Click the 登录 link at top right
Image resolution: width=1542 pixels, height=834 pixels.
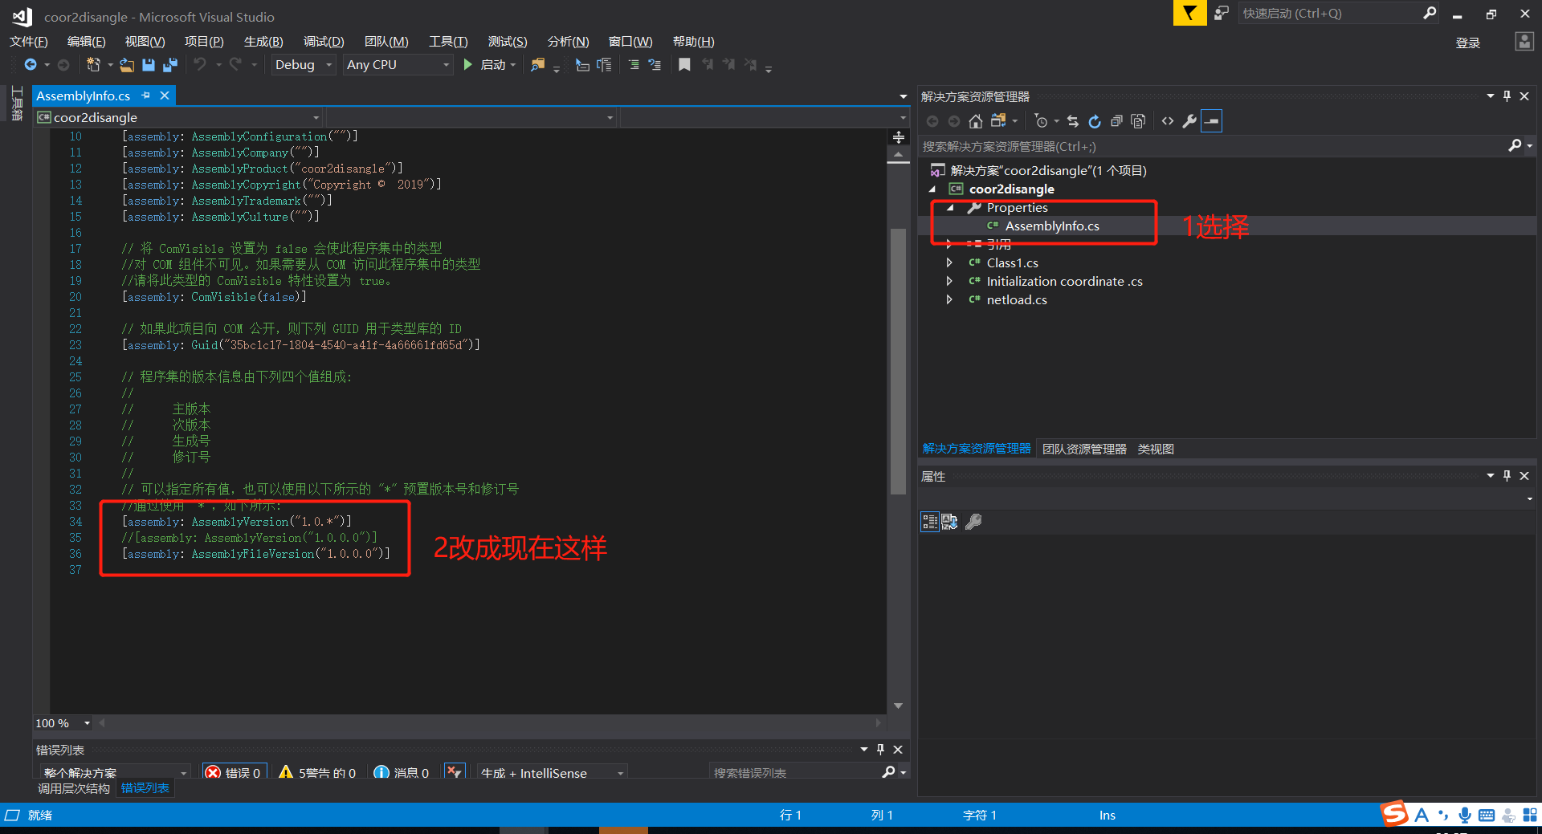[x=1467, y=43]
